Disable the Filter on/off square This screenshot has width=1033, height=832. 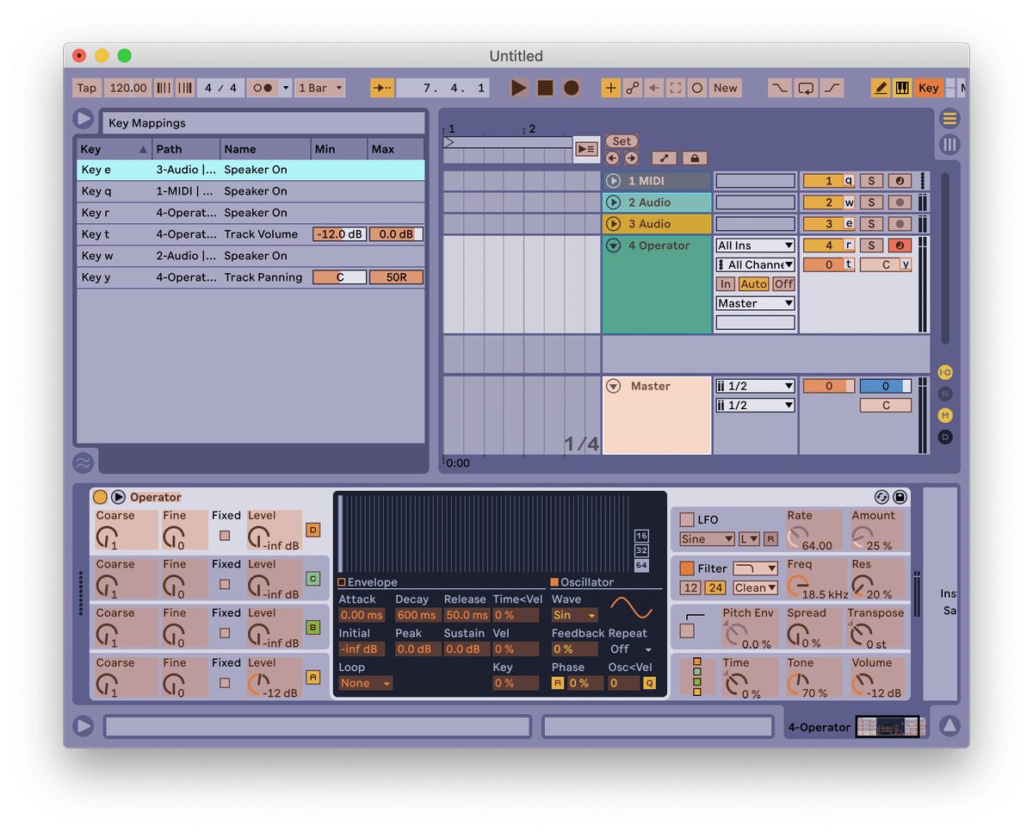pyautogui.click(x=687, y=568)
